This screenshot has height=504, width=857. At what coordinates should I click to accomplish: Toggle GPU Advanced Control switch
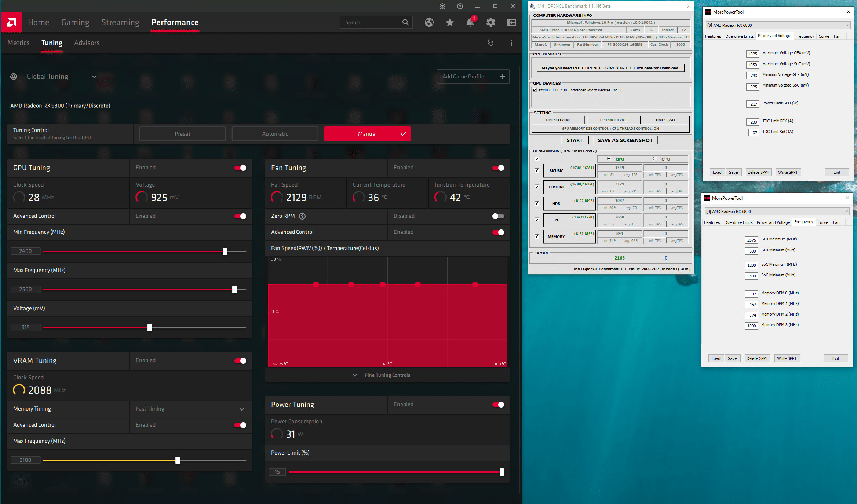(240, 216)
